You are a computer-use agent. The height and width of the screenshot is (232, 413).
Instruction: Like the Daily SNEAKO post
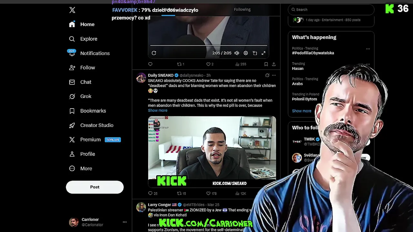coord(211,193)
